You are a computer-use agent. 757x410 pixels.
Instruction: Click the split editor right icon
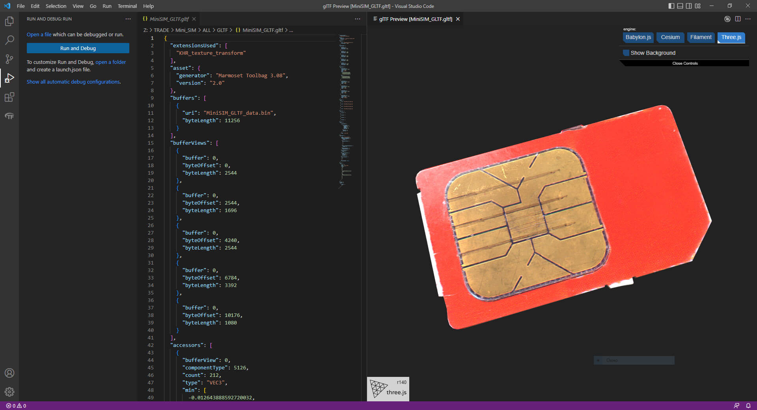[738, 19]
